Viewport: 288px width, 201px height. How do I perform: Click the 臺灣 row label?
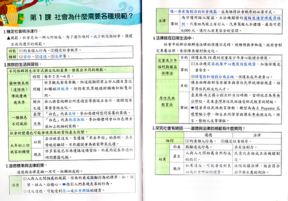click(x=37, y=114)
